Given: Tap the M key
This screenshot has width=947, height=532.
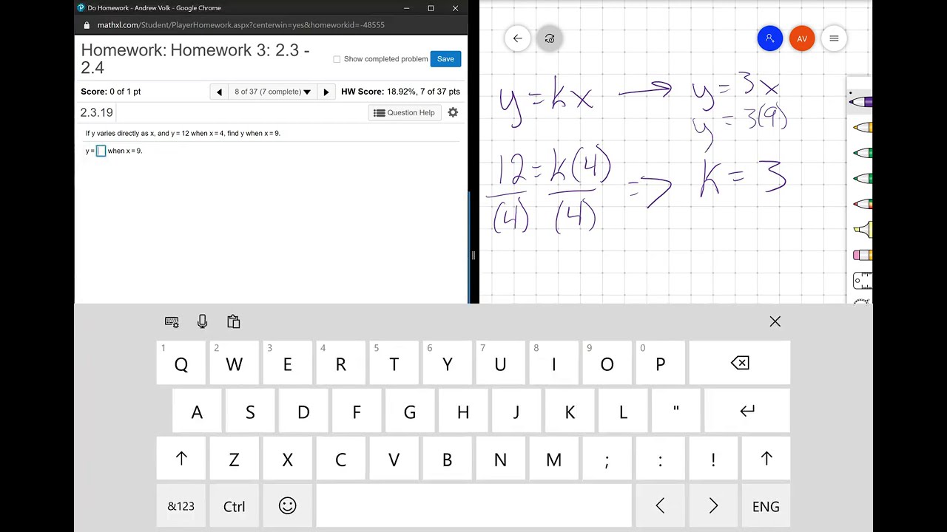Looking at the screenshot, I should point(554,459).
